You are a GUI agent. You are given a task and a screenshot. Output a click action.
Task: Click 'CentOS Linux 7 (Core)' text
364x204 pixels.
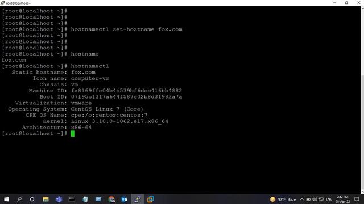[107, 109]
